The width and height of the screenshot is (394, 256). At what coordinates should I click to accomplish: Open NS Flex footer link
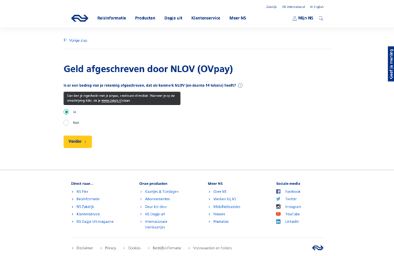coord(82,191)
